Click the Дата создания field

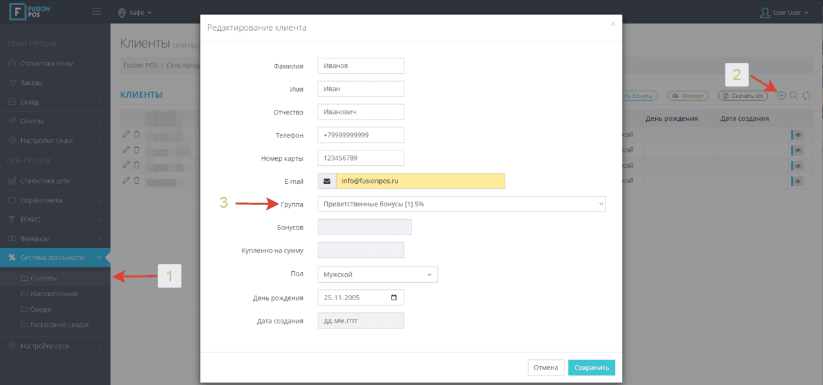click(361, 320)
